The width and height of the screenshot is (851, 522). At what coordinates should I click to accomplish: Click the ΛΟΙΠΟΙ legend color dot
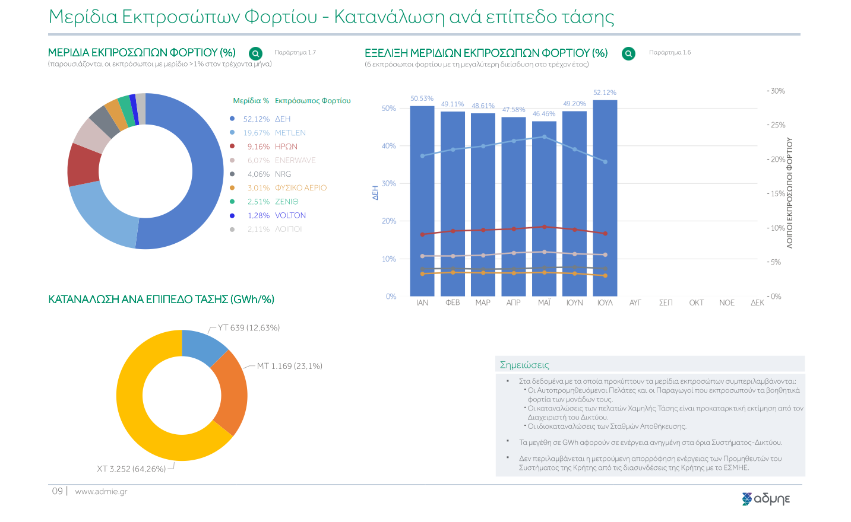click(232, 229)
